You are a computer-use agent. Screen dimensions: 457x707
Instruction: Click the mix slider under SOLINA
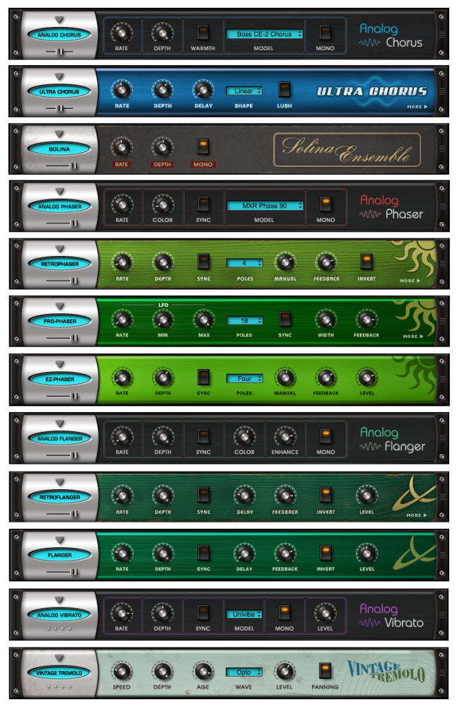(x=62, y=166)
